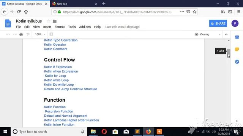Open Kotlin when Expression link
The height and width of the screenshot is (136, 243).
(61, 71)
